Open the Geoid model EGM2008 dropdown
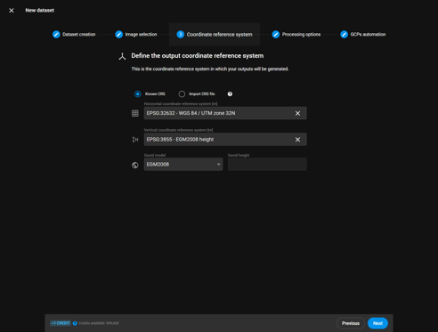Screen dimensions: 438x332 pos(183,165)
